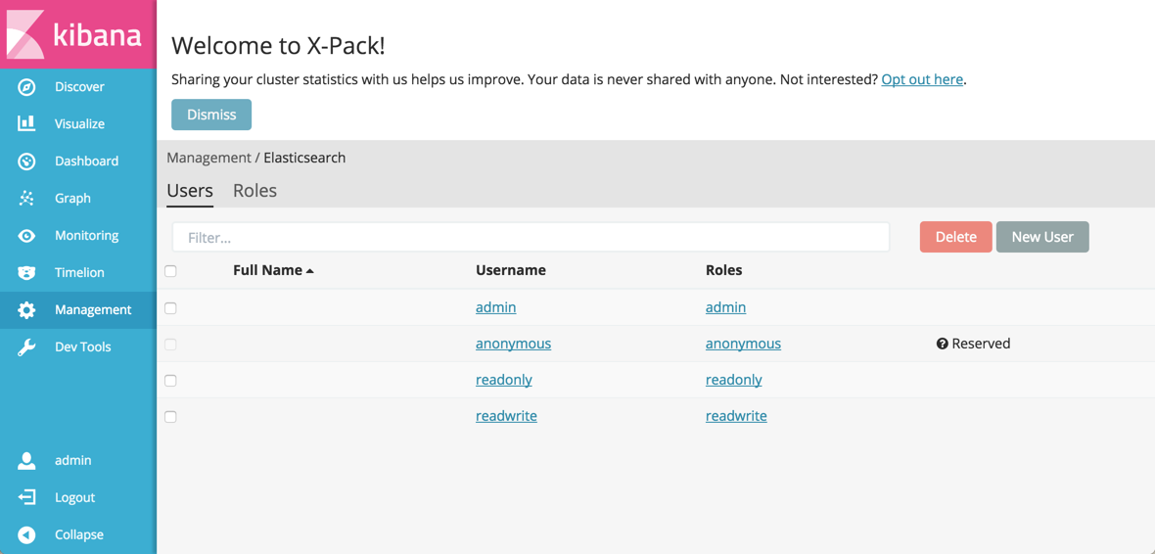1155x554 pixels.
Task: Select the readwrite user checkbox
Action: point(170,417)
